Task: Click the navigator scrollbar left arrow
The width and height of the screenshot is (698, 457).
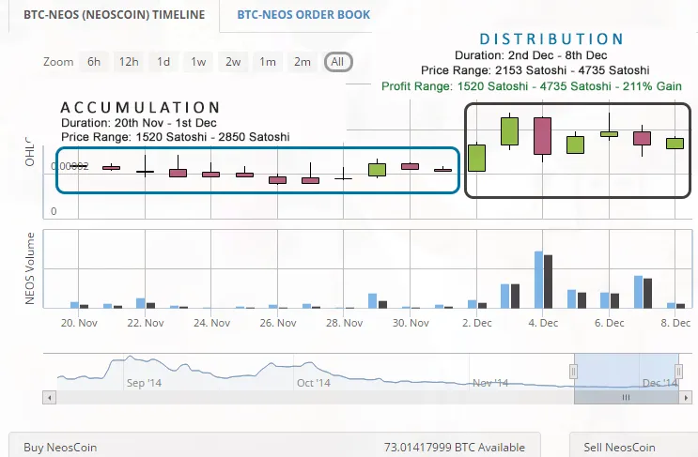Action: 50,398
